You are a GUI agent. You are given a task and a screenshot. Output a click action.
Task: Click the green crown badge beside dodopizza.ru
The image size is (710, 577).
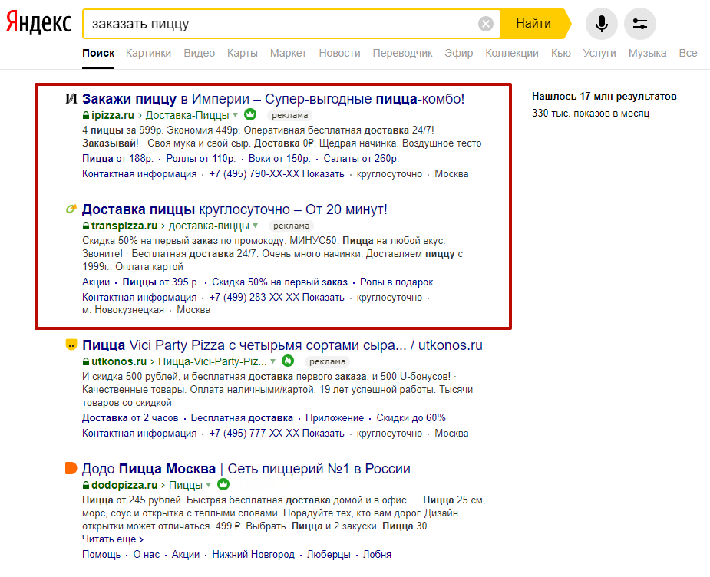click(x=223, y=484)
